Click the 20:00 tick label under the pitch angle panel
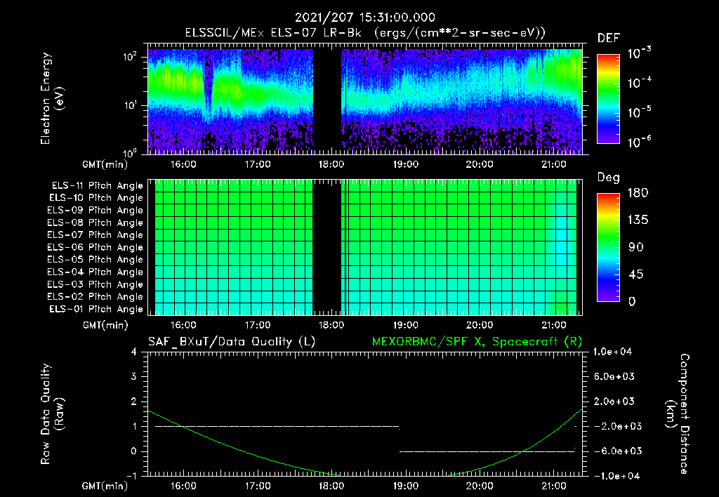Image resolution: width=719 pixels, height=497 pixels. tap(480, 325)
